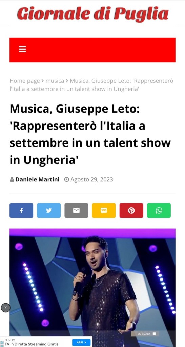Open author Daniele Martini's page
This screenshot has width=185, height=347.
click(37, 179)
